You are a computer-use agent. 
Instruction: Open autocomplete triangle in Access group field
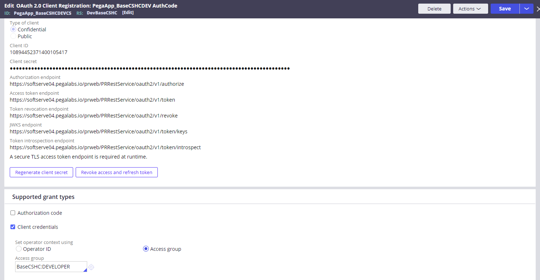(x=85, y=270)
